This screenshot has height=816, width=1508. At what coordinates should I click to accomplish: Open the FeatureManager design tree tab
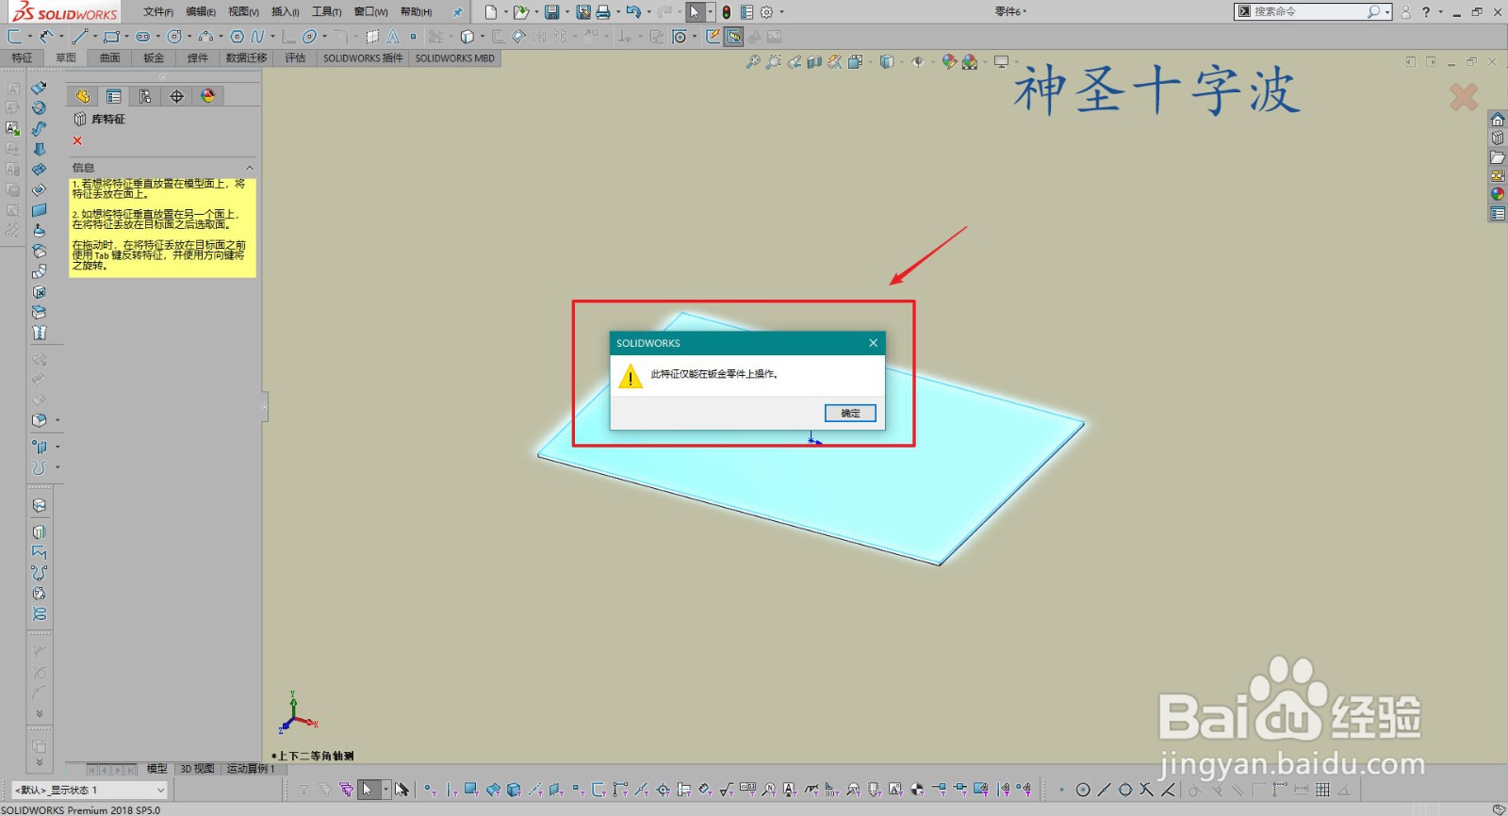[82, 96]
